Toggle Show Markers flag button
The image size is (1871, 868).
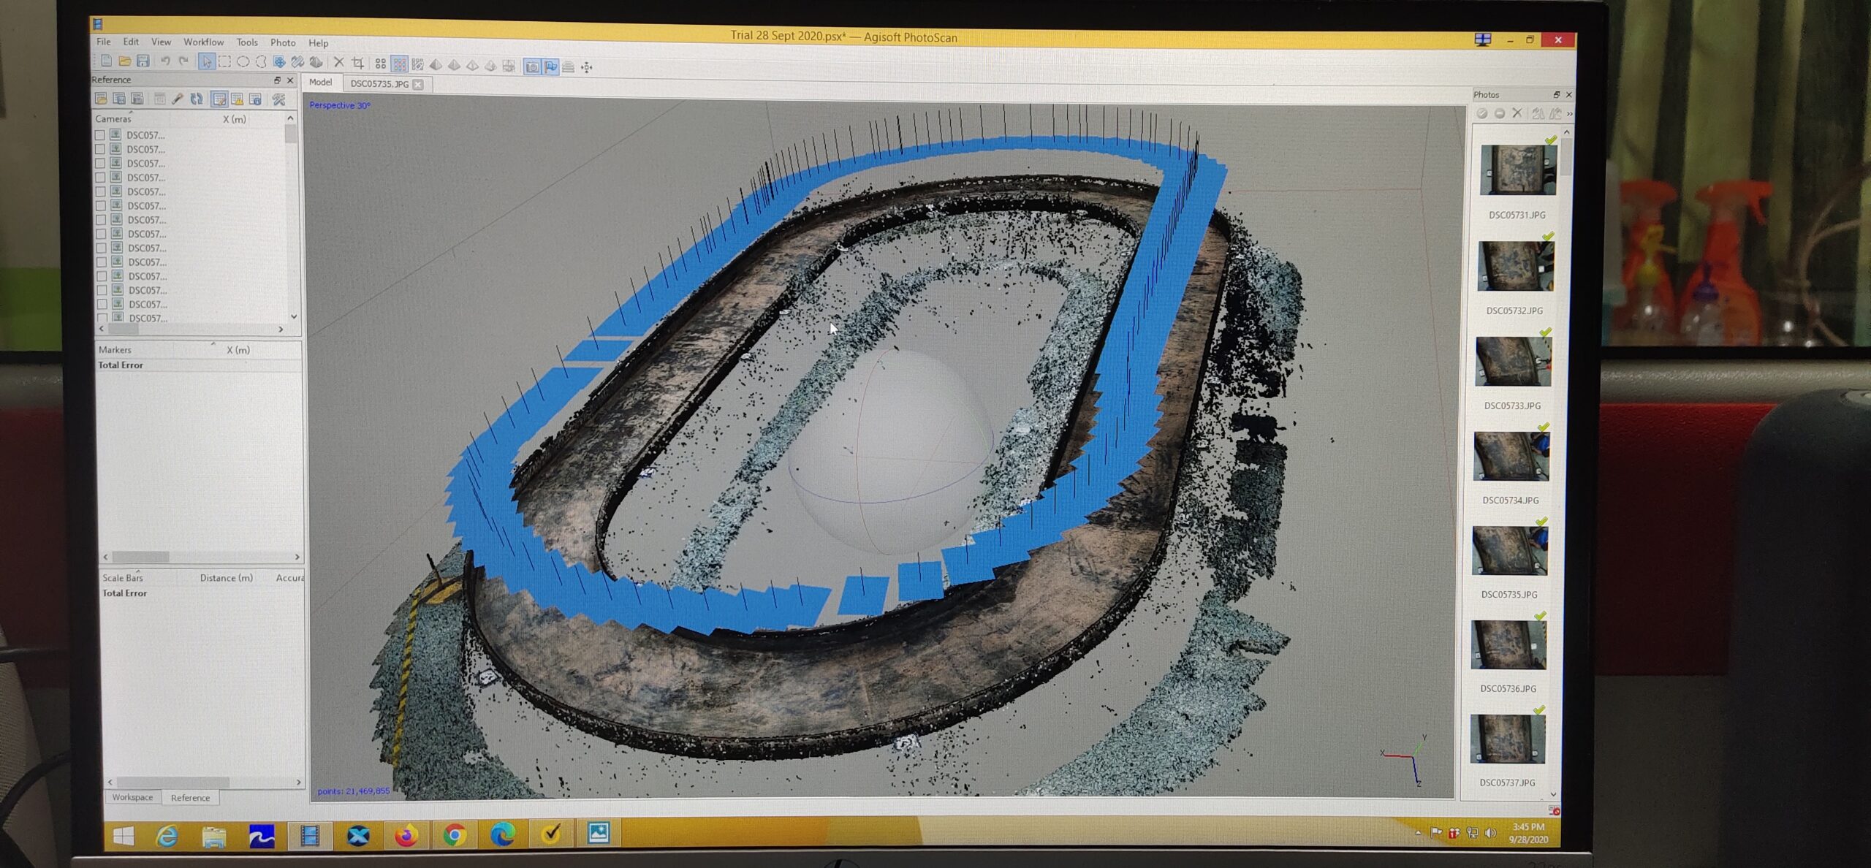tap(550, 67)
